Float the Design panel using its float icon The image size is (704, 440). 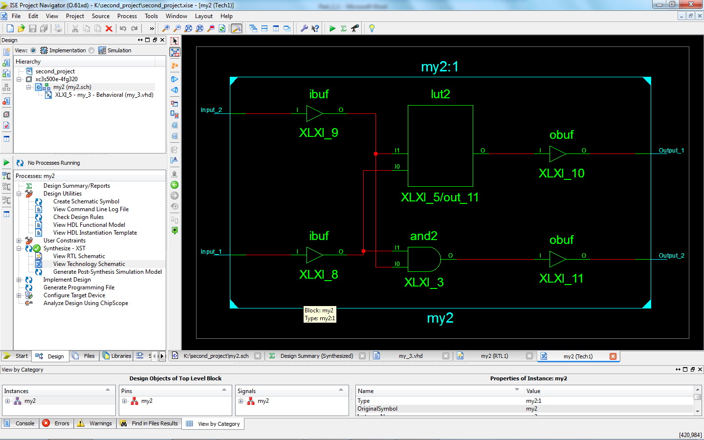point(155,40)
